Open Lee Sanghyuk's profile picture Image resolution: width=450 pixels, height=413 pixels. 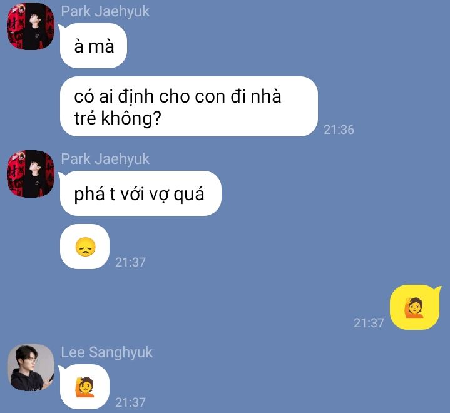coord(31,367)
